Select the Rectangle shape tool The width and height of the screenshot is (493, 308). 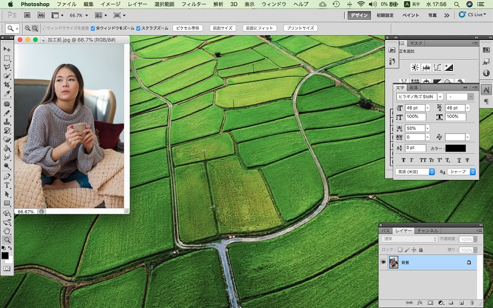click(x=7, y=203)
